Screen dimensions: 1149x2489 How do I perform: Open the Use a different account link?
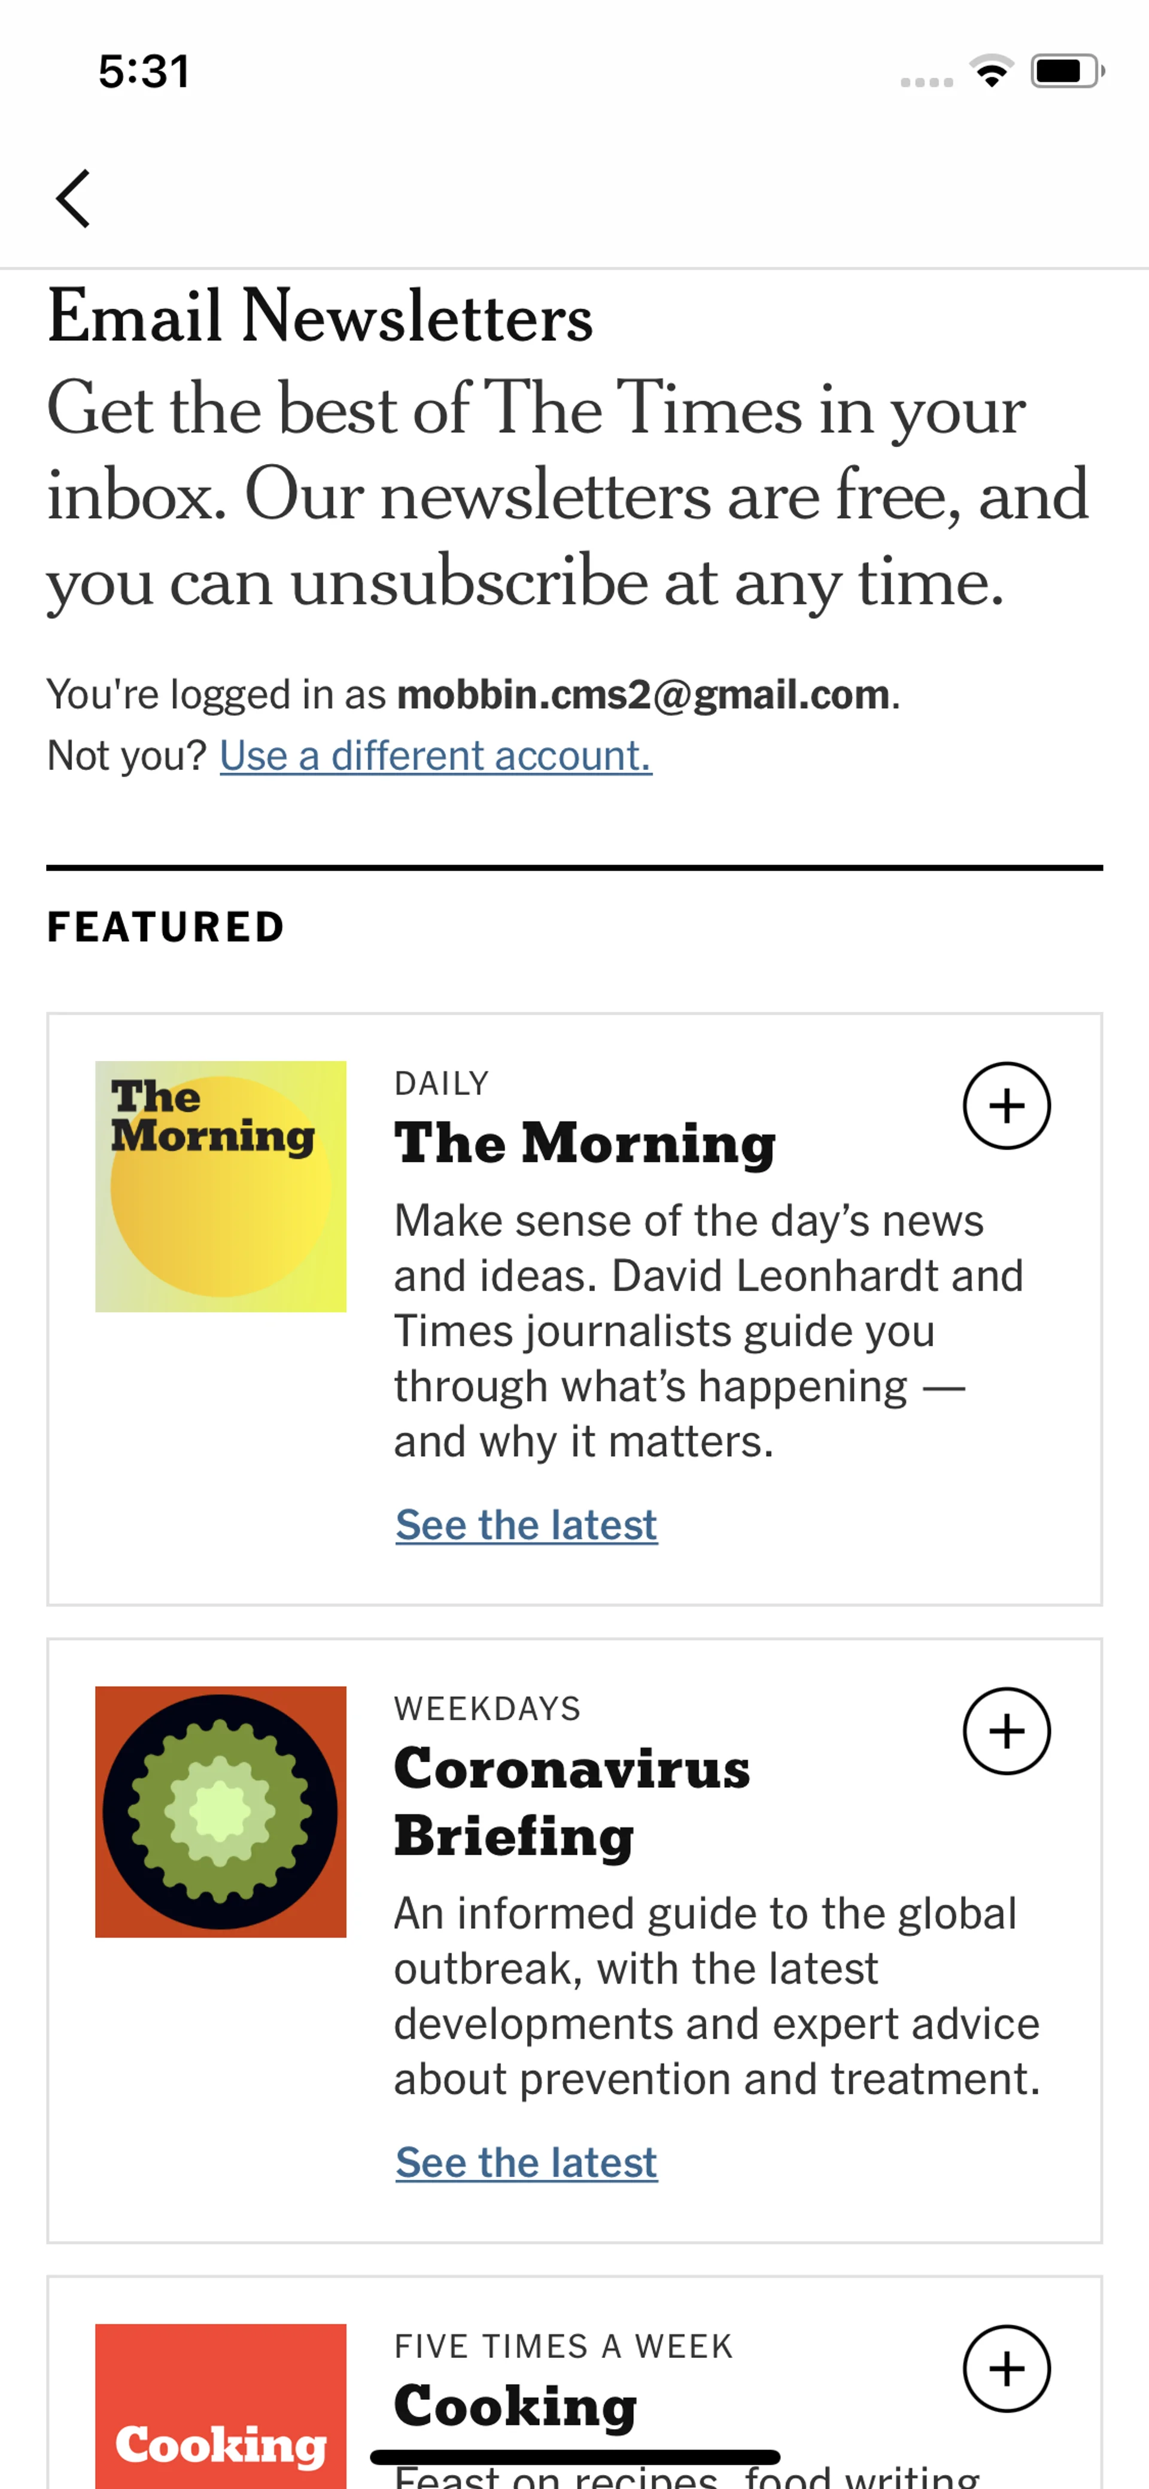[x=434, y=756]
